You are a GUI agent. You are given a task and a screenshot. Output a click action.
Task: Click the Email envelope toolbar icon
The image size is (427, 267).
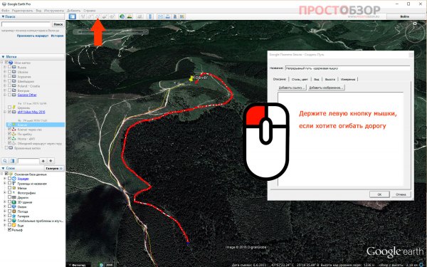[160, 16]
